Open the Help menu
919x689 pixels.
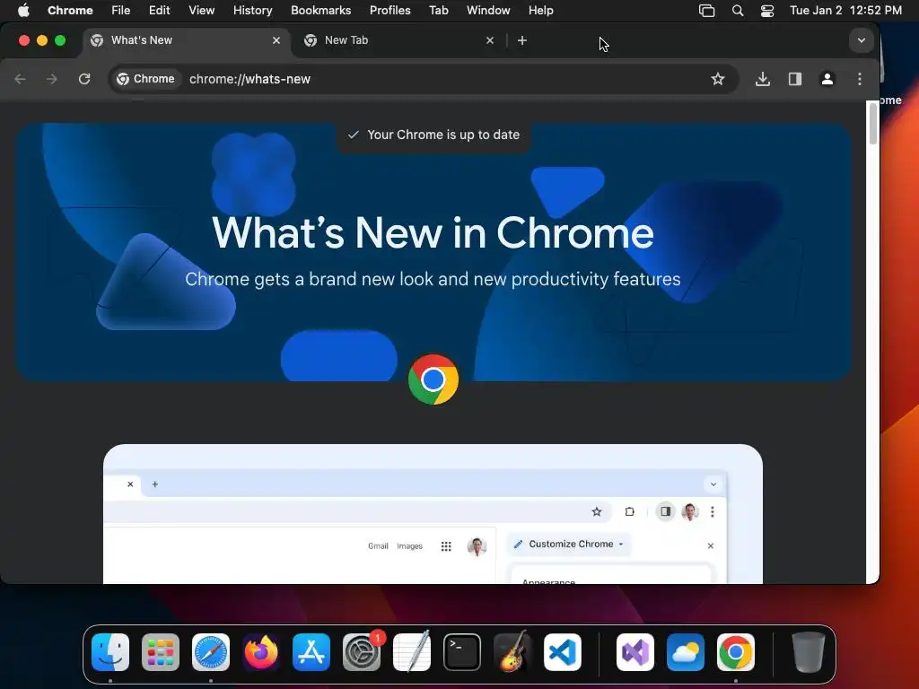pyautogui.click(x=540, y=11)
